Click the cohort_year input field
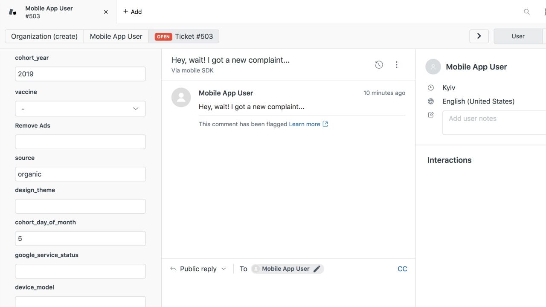The width and height of the screenshot is (546, 307). 80,74
